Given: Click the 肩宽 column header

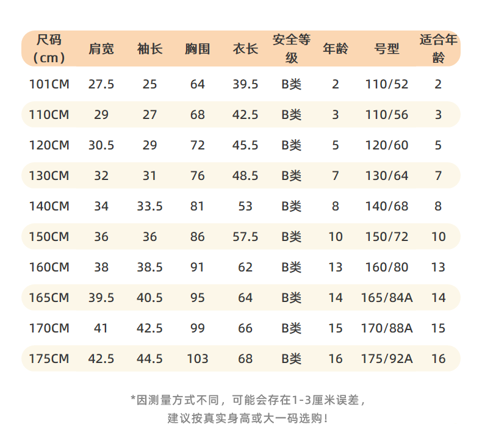Looking at the screenshot, I should (x=101, y=49).
